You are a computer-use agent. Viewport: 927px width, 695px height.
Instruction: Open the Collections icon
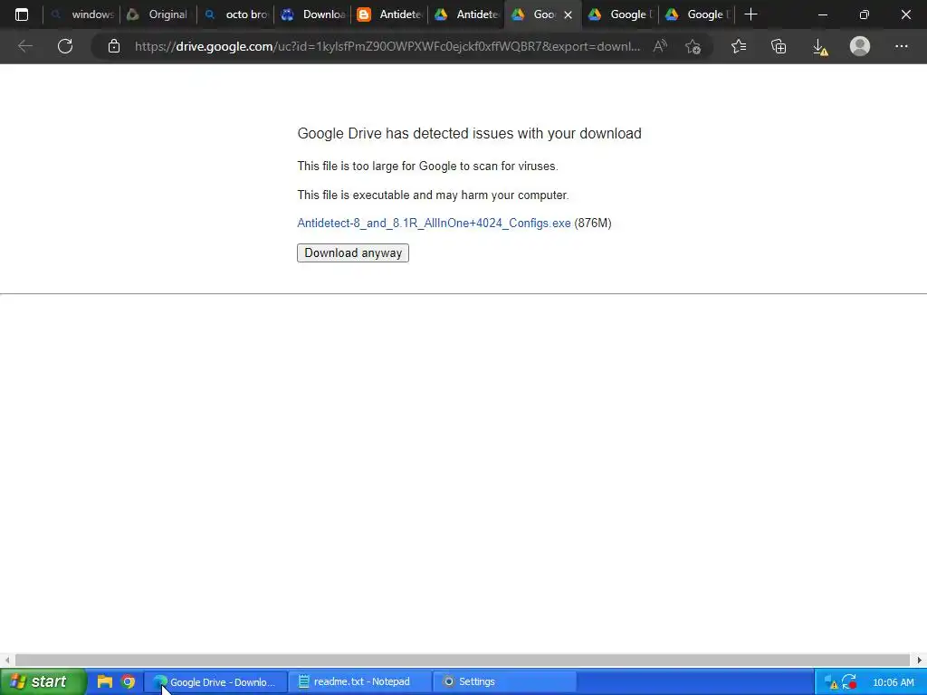779,46
